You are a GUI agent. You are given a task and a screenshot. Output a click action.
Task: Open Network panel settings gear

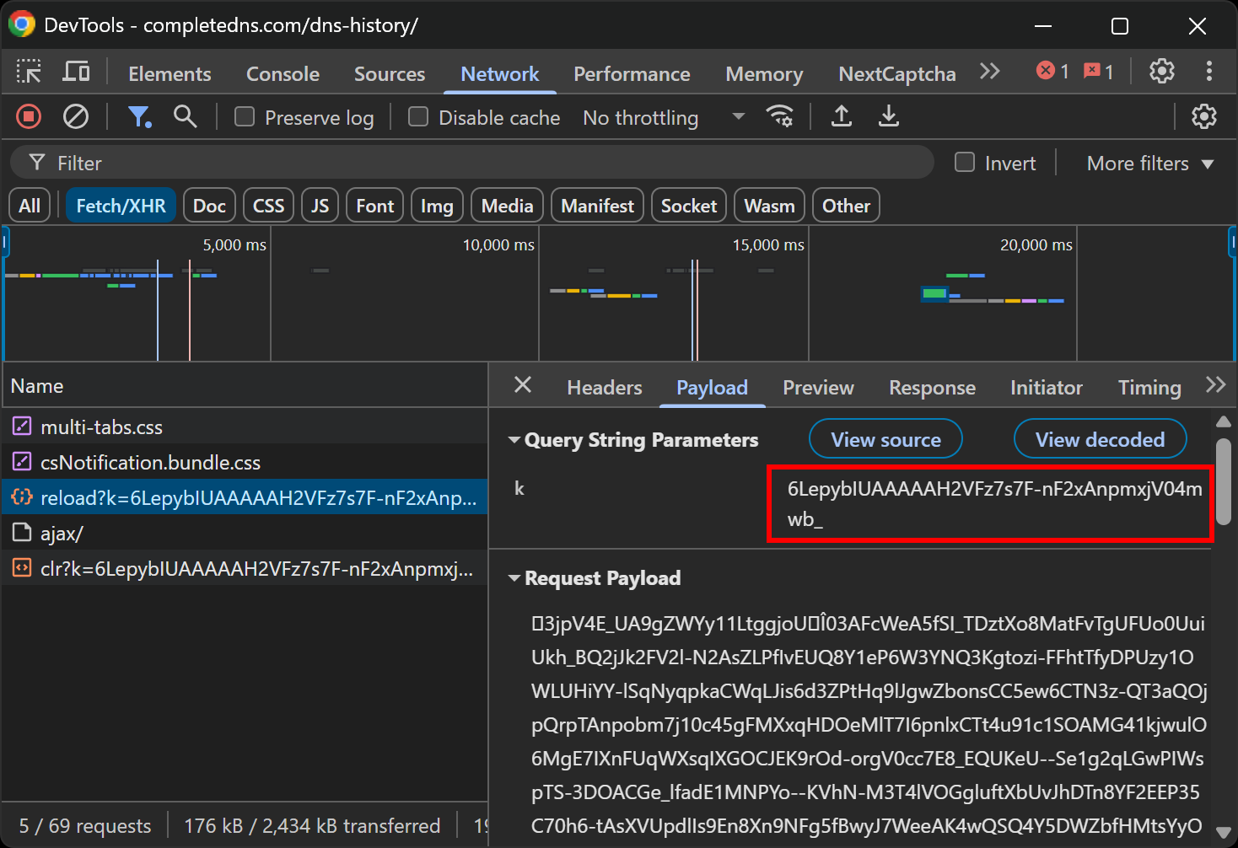click(1204, 116)
